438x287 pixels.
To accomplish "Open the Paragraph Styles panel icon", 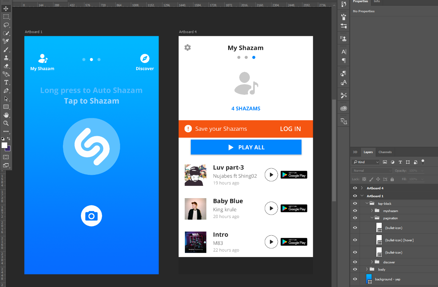I will [344, 73].
